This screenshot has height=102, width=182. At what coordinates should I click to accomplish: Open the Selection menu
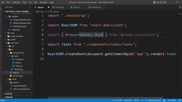(x=16, y=2)
